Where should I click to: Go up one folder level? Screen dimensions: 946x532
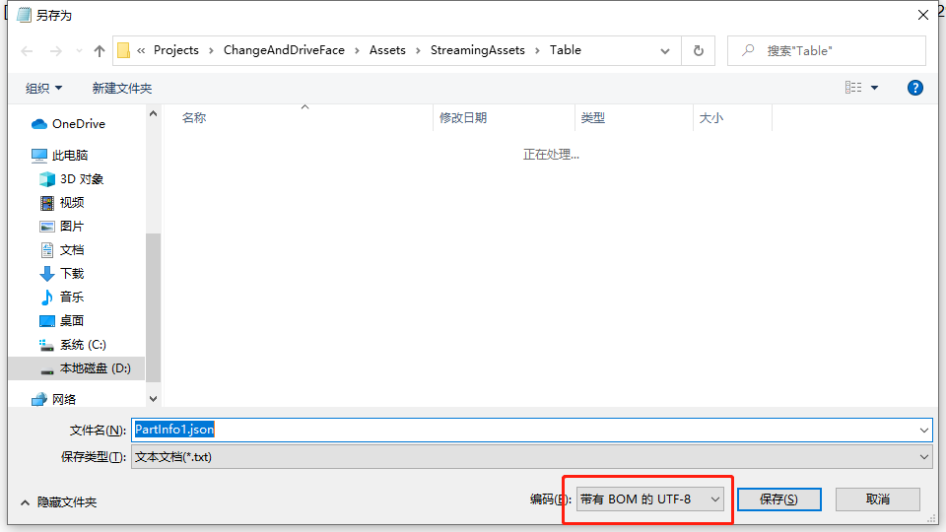pos(100,51)
